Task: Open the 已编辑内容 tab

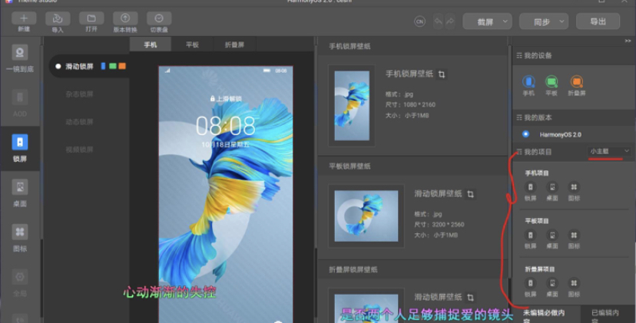Action: coord(608,315)
